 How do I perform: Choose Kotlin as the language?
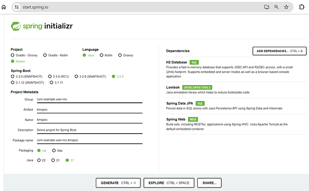(106, 55)
